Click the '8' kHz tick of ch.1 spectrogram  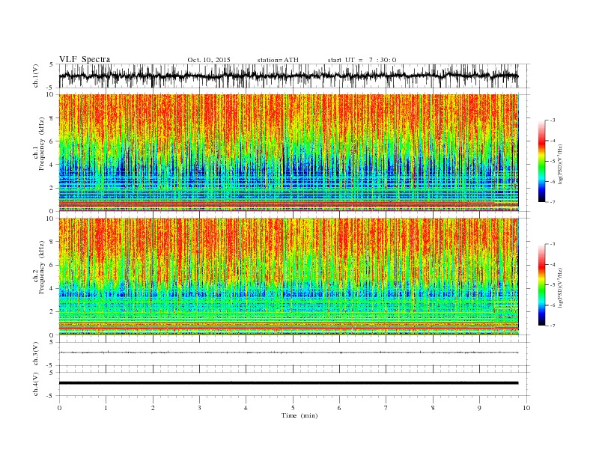click(x=52, y=118)
